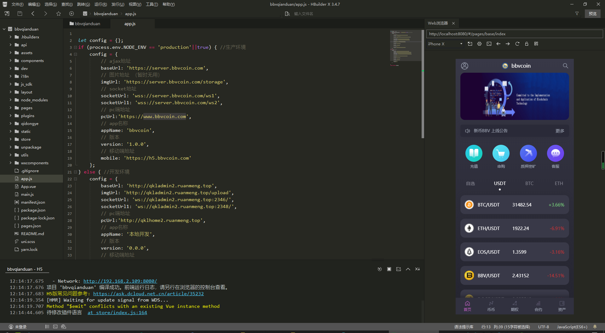
Task: Open the 发行(U) menu
Action: pyautogui.click(x=118, y=4)
